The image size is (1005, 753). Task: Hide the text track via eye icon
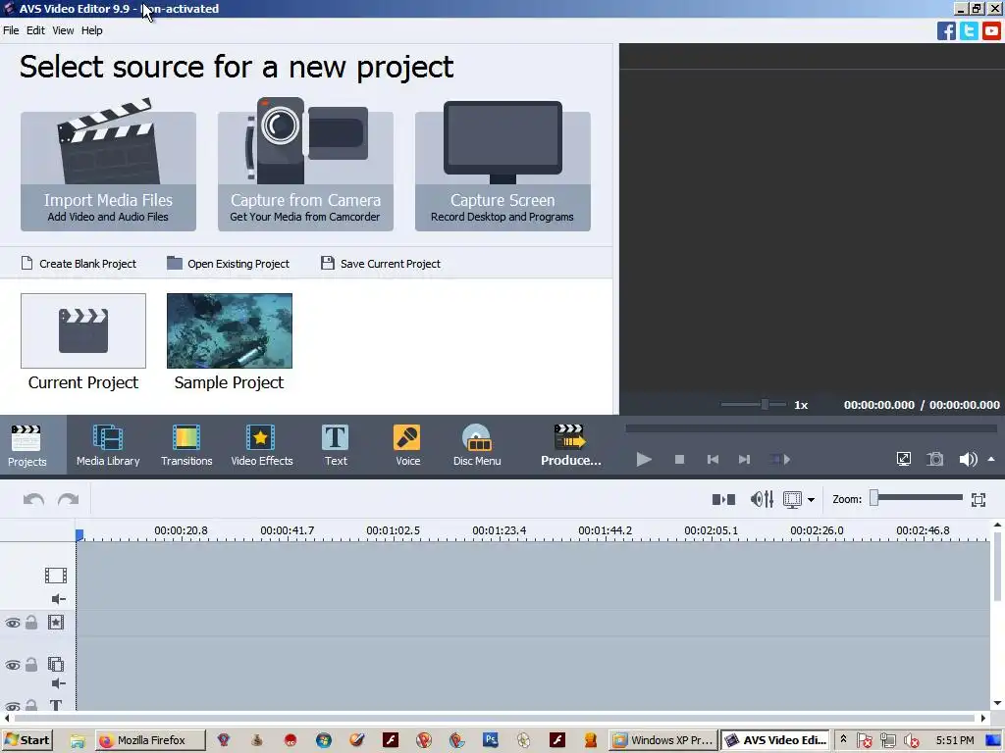(12, 706)
